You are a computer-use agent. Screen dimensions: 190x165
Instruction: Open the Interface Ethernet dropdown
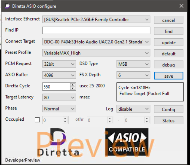click(x=96, y=20)
